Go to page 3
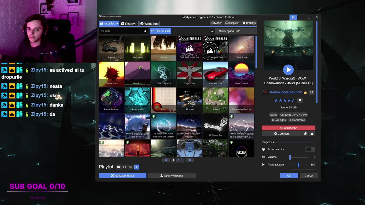365x205 pixels. 182,160
